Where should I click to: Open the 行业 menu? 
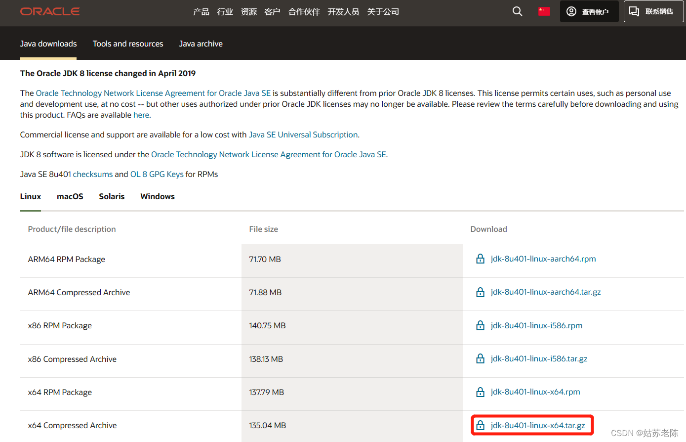point(225,11)
